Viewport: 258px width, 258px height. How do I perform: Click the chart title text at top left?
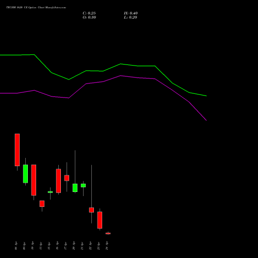[x=36, y=8]
